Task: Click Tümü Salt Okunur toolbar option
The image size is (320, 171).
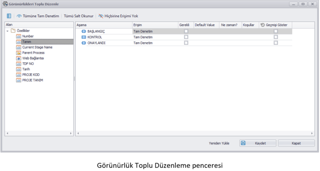Action: pyautogui.click(x=78, y=16)
